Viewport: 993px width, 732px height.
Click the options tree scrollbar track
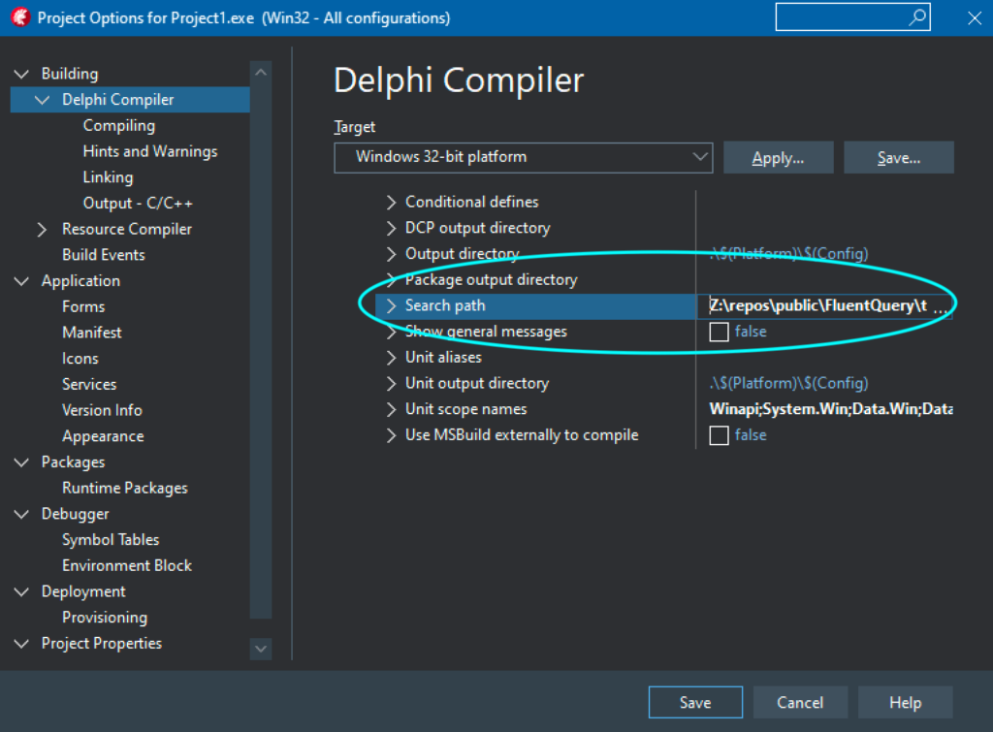(261, 351)
